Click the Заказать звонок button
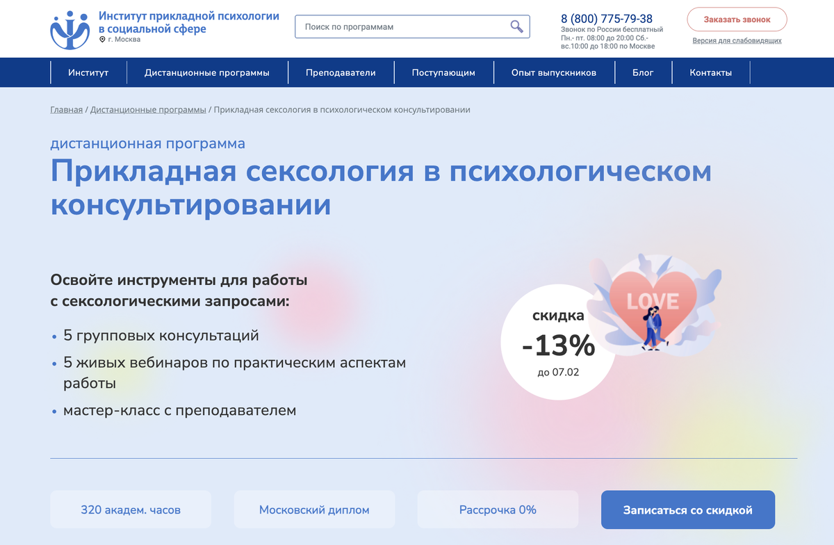 click(736, 19)
